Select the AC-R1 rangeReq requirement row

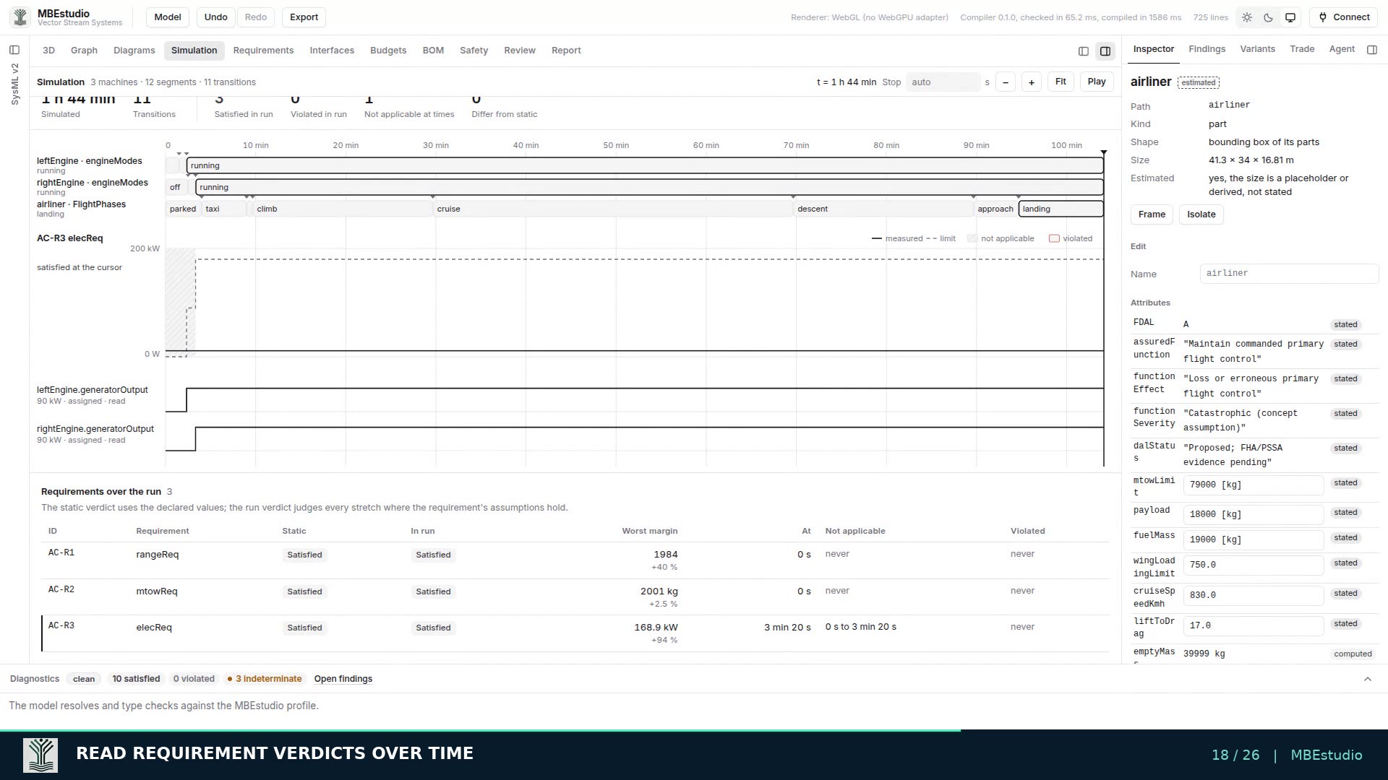tap(575, 560)
